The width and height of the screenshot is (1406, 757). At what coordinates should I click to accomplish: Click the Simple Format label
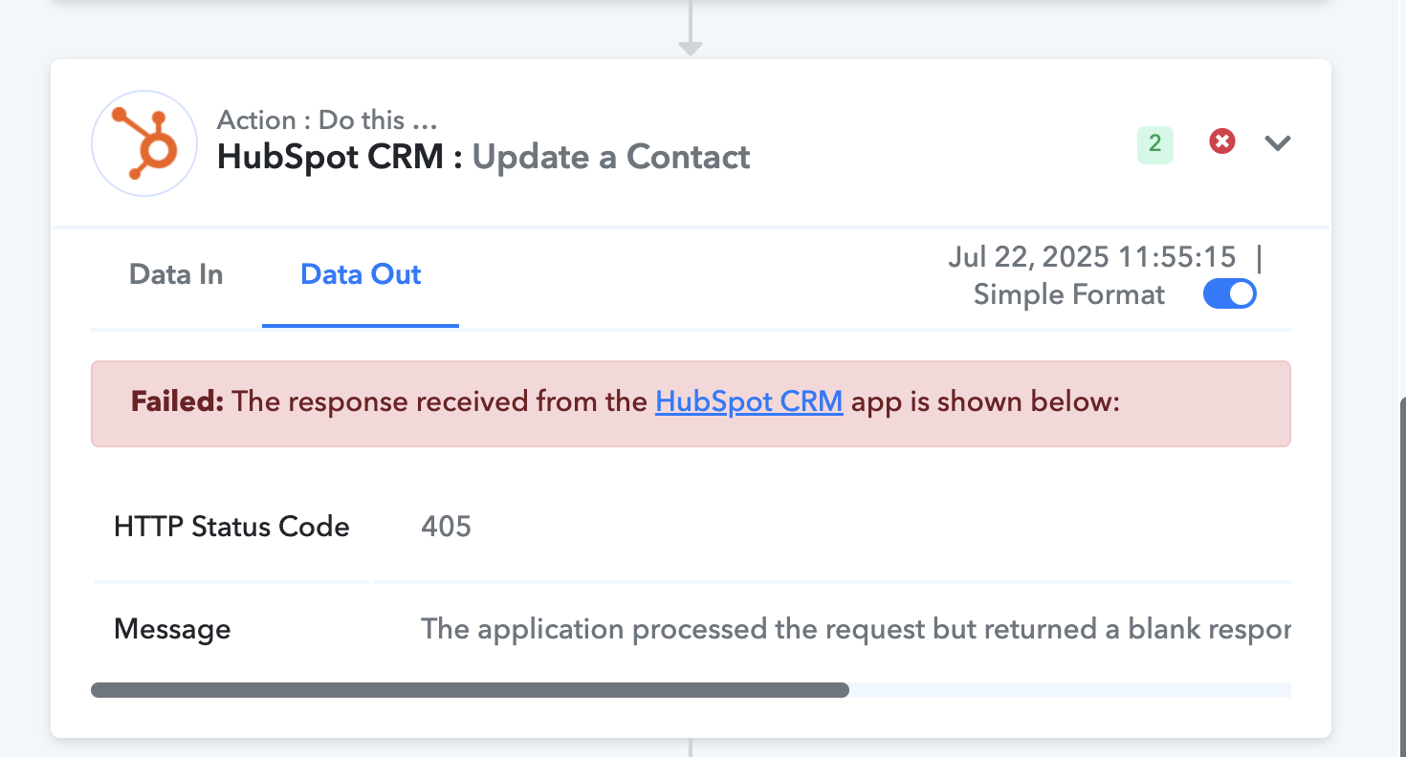coord(1069,294)
